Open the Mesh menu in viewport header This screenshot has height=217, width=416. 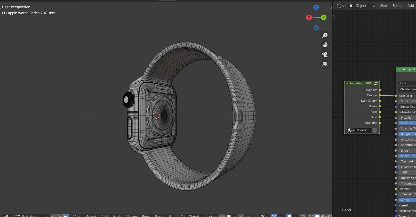tap(117, 216)
